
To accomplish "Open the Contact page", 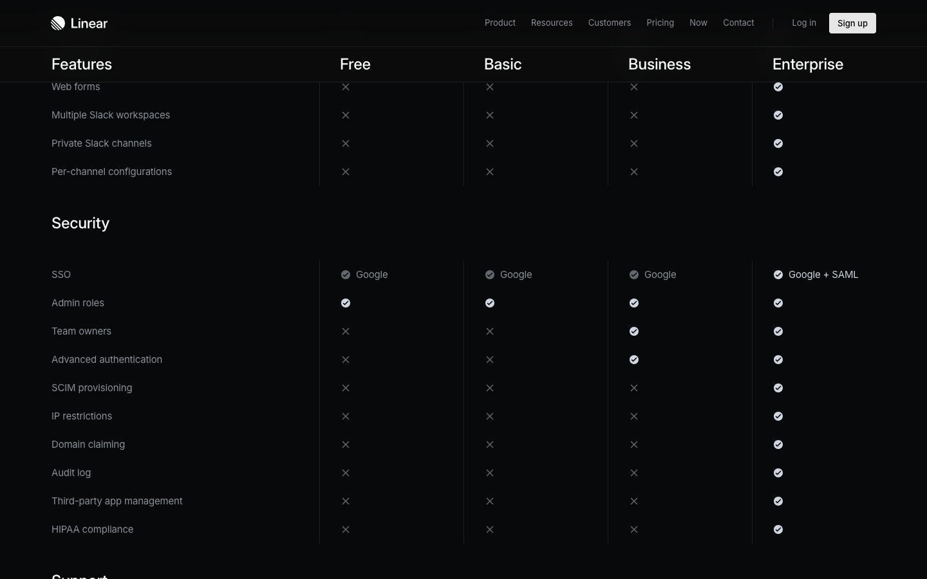I will [738, 23].
